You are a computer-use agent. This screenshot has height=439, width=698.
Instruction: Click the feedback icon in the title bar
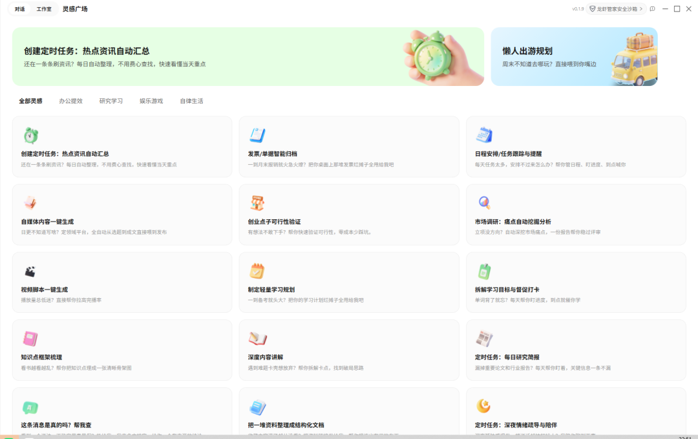(x=651, y=9)
